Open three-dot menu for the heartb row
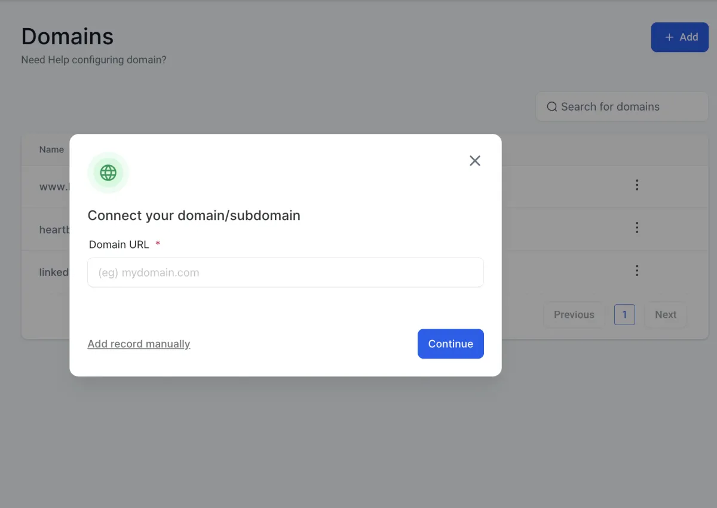Viewport: 717px width, 508px height. (637, 228)
